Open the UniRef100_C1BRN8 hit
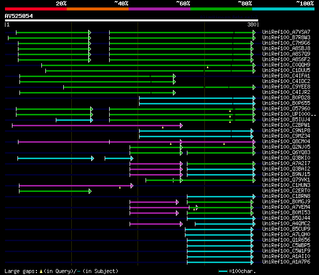This screenshot has height=275, width=319. pyautogui.click(x=286, y=196)
